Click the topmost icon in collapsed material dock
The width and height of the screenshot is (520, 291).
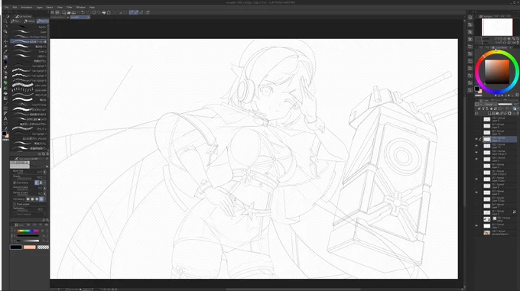coord(470,18)
